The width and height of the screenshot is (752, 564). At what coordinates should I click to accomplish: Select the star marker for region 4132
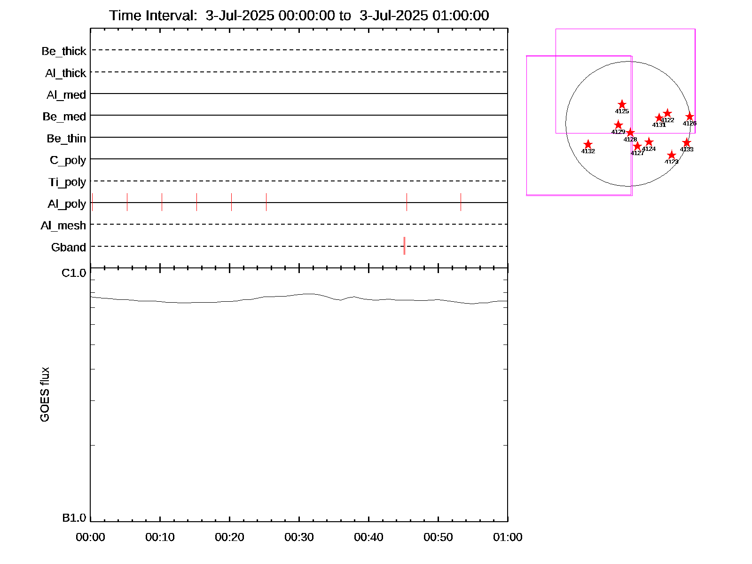(x=588, y=144)
